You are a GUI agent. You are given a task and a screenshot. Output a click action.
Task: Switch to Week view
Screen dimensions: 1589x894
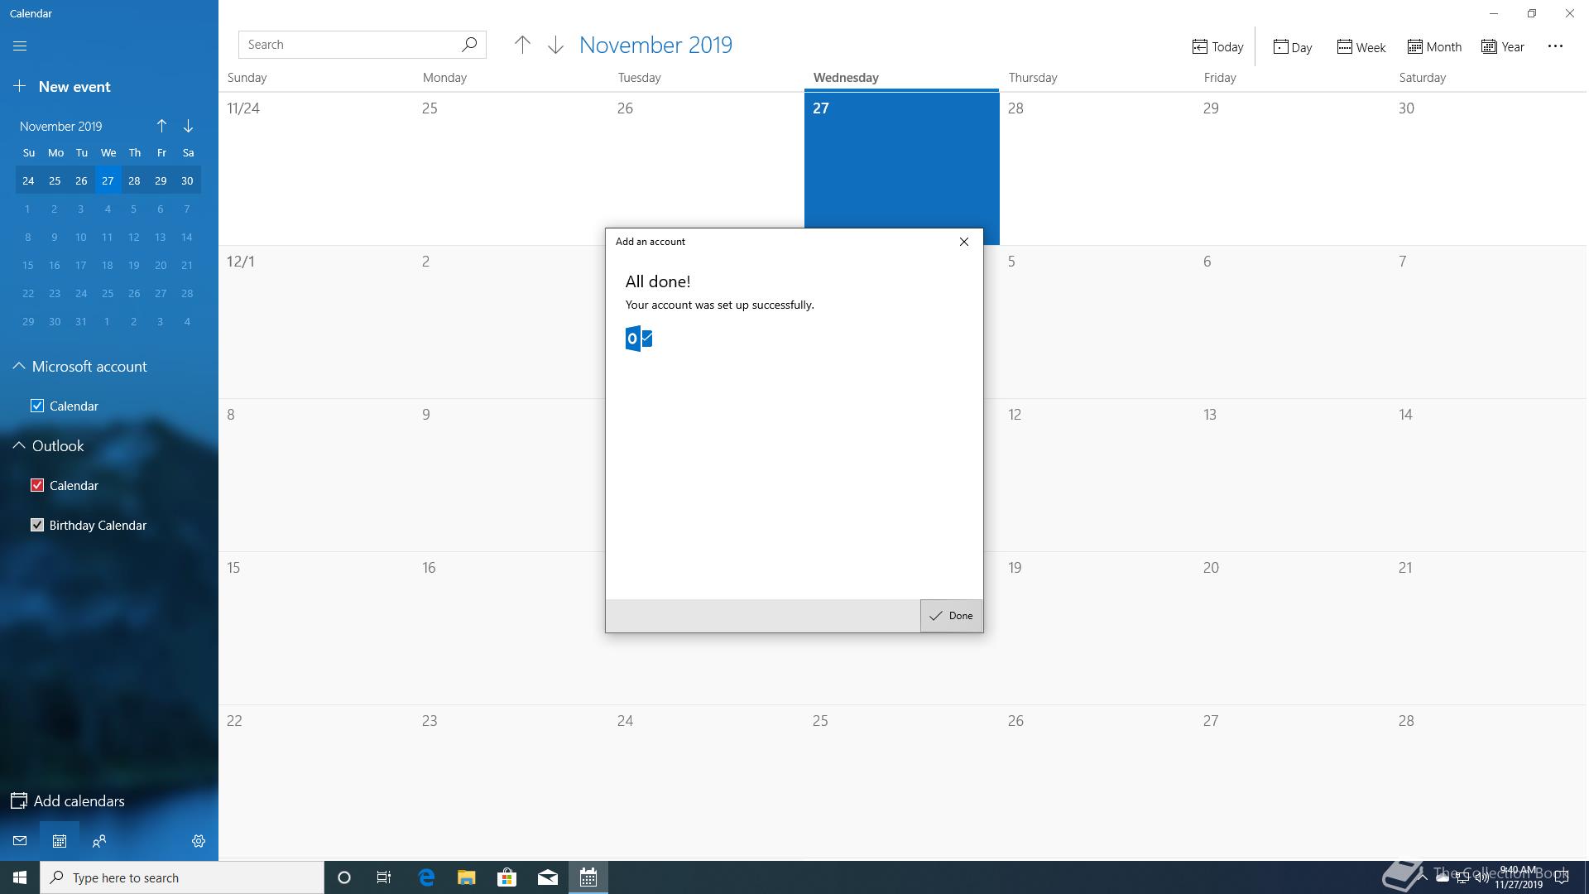tap(1361, 47)
